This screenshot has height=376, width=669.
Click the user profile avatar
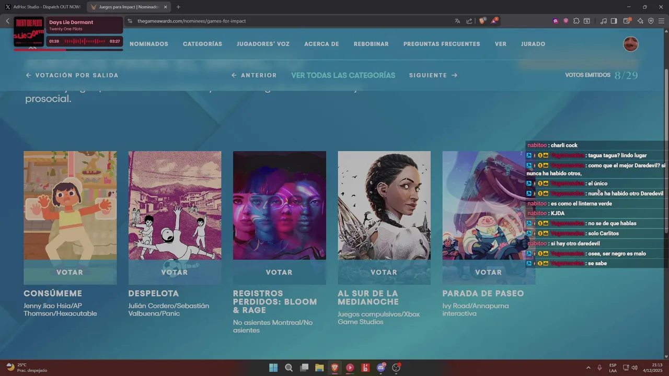[x=631, y=44]
